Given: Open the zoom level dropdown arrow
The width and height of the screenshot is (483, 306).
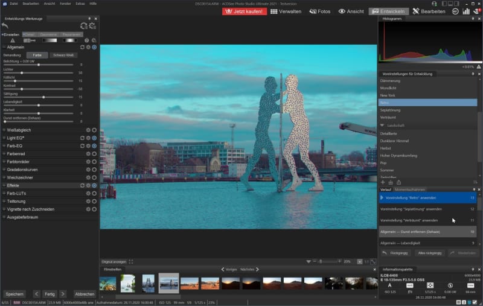Looking at the screenshot, I should point(309,262).
